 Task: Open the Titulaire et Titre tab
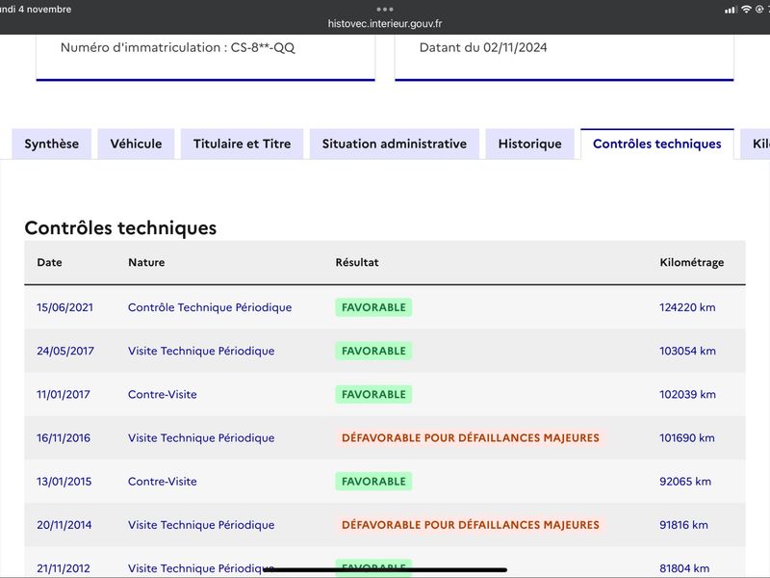click(243, 144)
